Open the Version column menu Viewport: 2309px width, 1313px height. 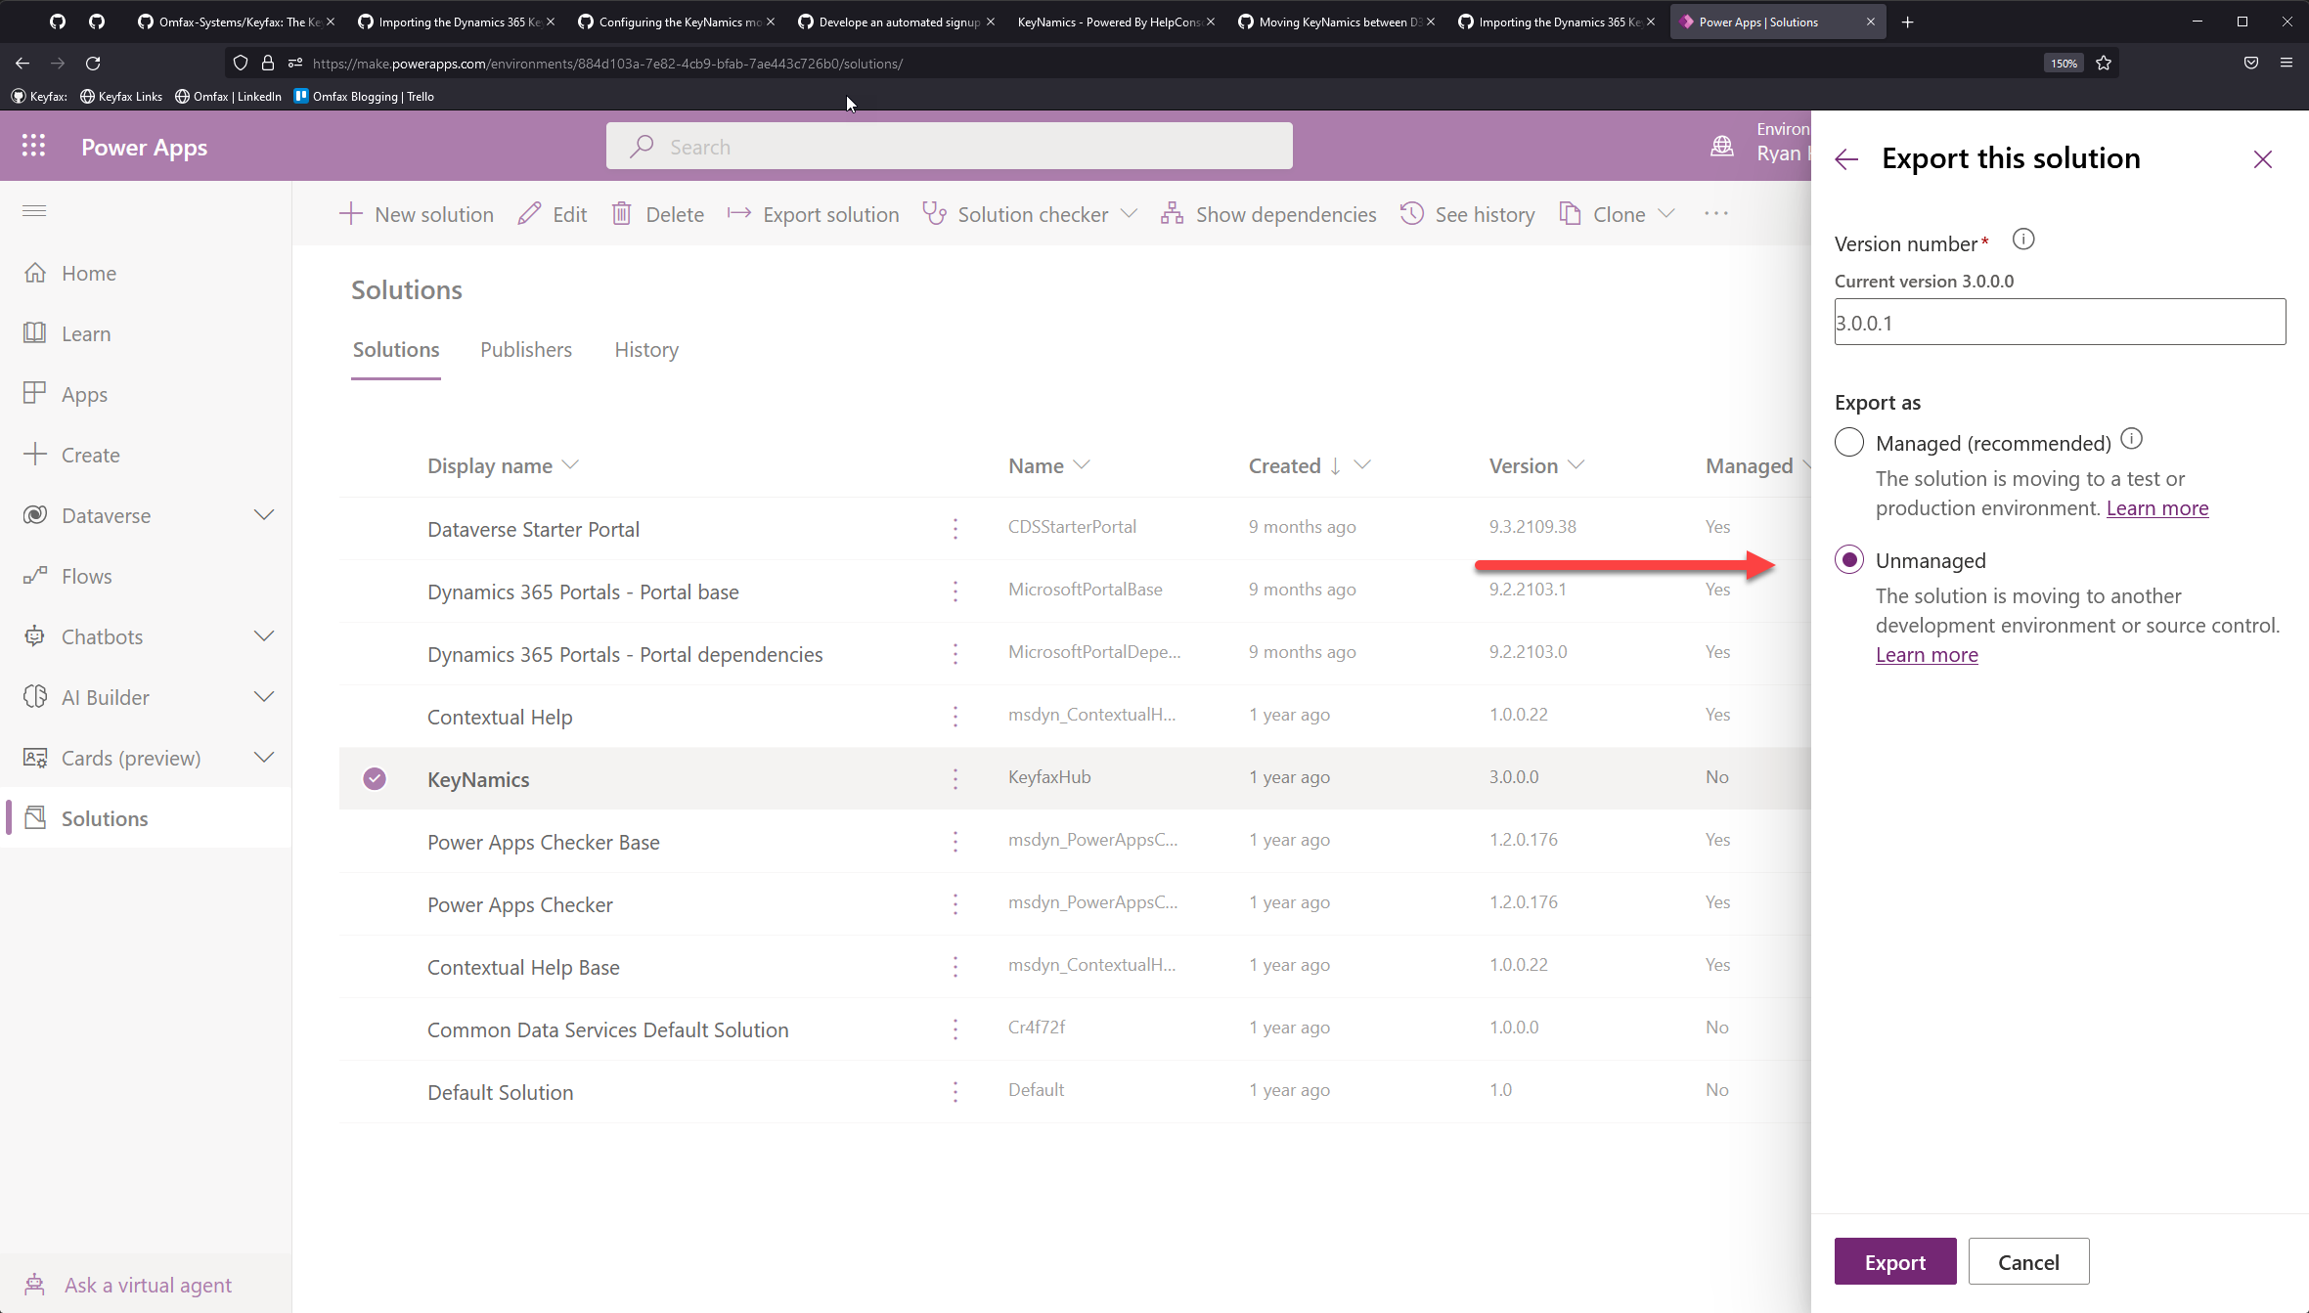click(1575, 465)
